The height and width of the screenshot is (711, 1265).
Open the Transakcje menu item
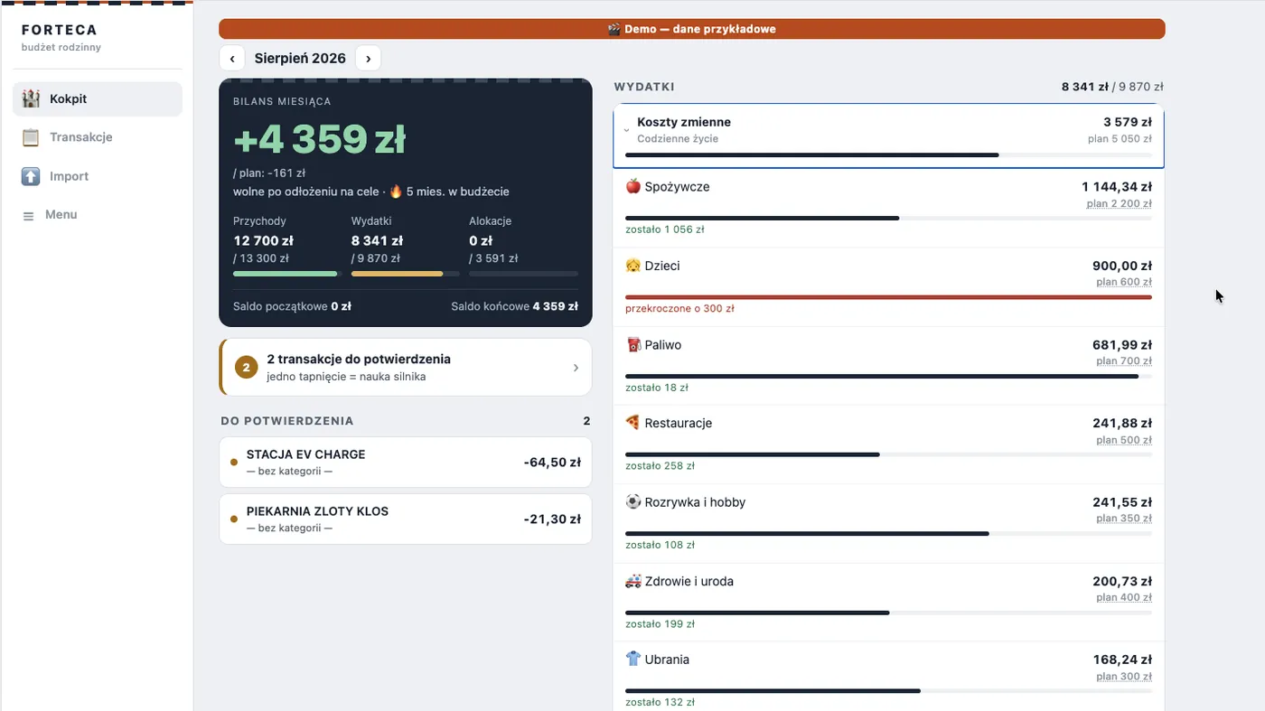click(x=98, y=137)
